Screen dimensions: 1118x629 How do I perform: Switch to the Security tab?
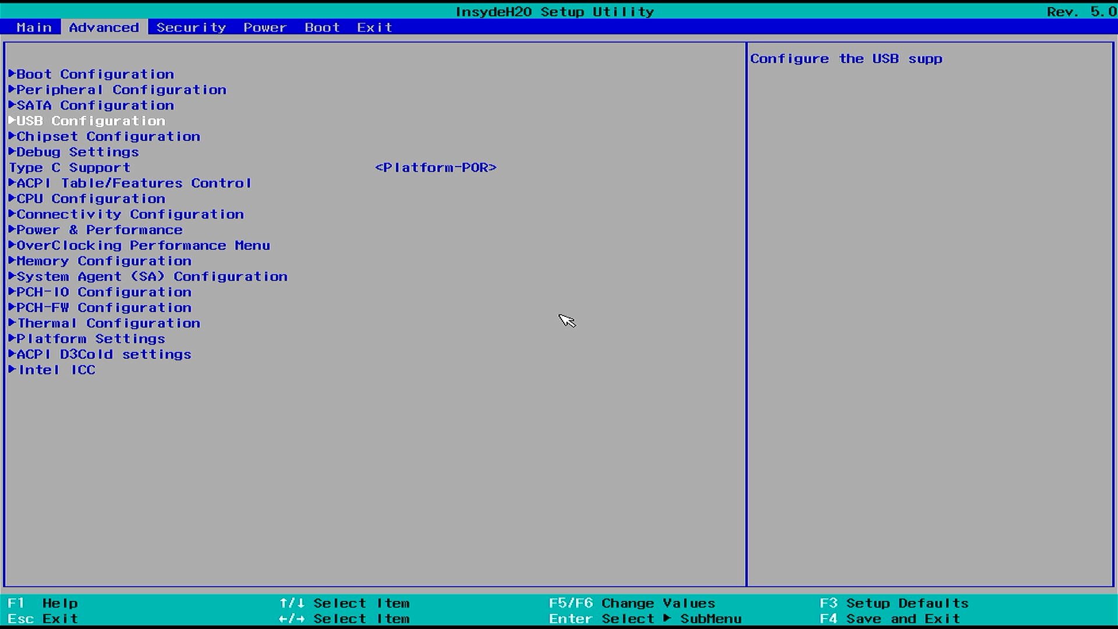pyautogui.click(x=191, y=27)
